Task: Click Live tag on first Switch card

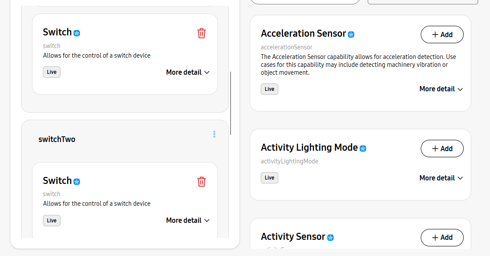Action: coord(52,72)
